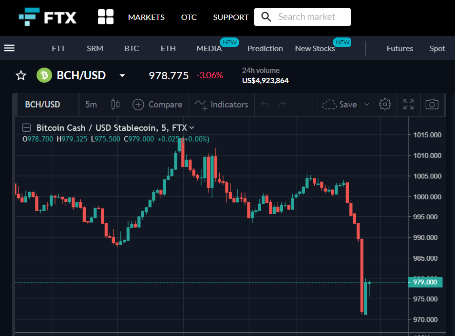Open the SUPPORT page
The image size is (455, 336).
click(231, 18)
